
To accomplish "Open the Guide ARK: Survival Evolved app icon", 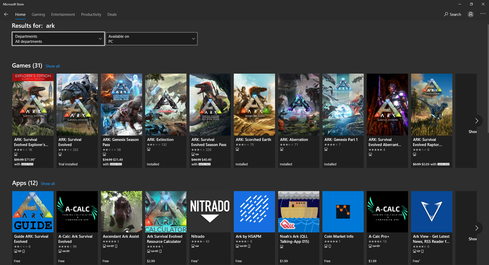I will 33,212.
